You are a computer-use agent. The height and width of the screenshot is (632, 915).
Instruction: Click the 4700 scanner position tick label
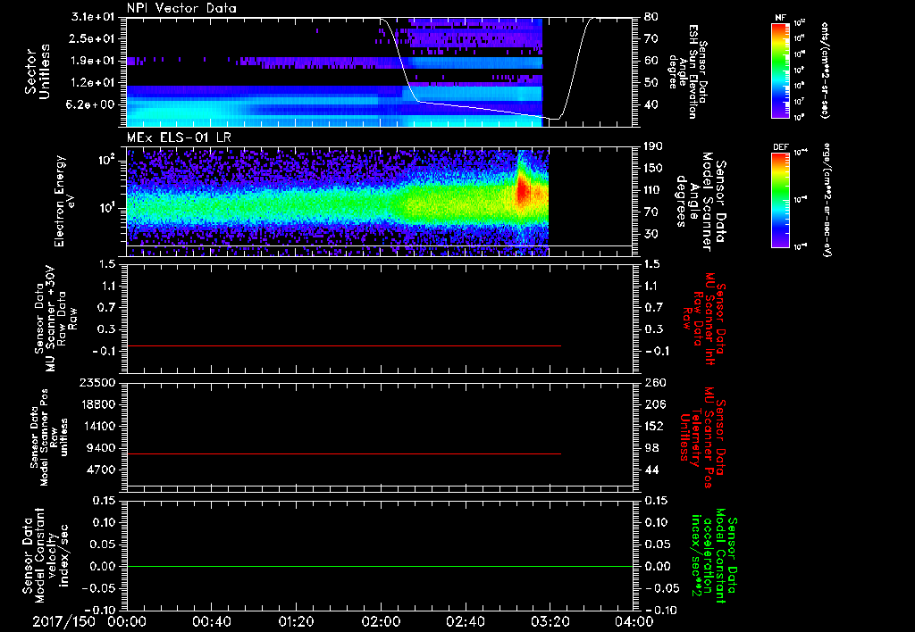coord(101,470)
